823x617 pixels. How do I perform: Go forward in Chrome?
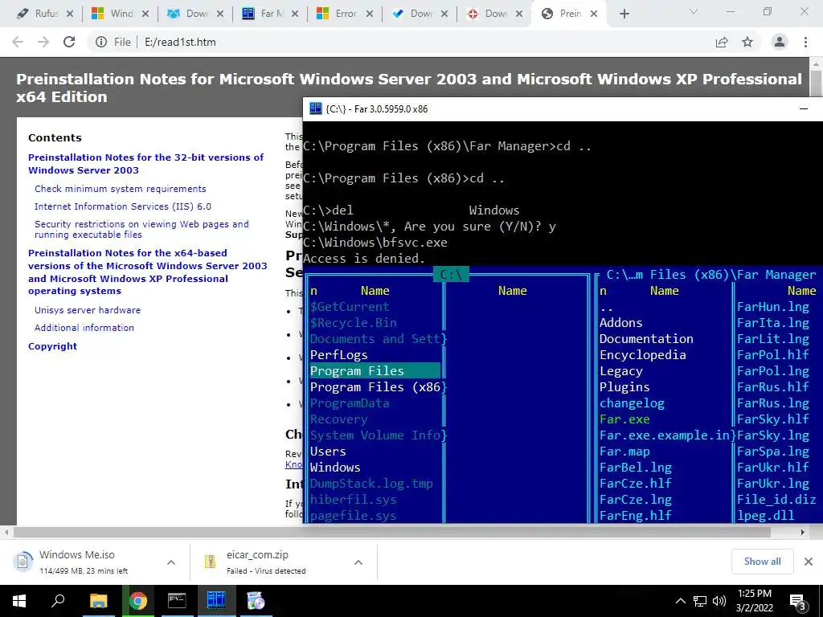pyautogui.click(x=43, y=42)
